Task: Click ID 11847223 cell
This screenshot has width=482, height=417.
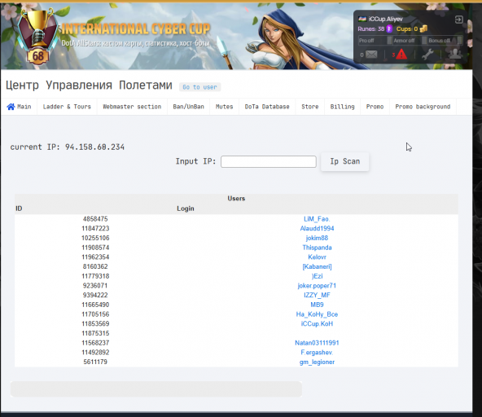Action: click(x=95, y=229)
